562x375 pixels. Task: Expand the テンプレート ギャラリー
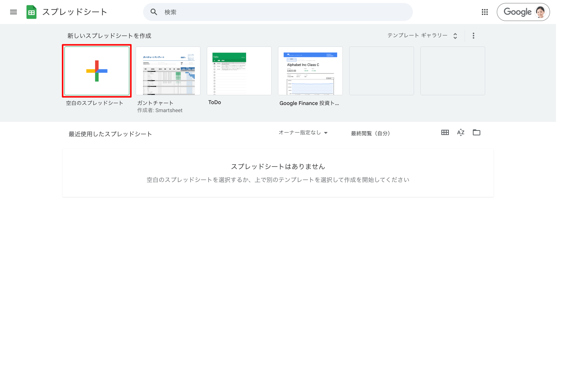pyautogui.click(x=422, y=36)
